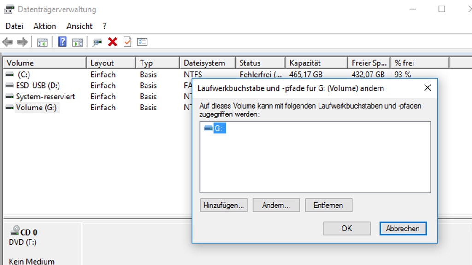472x265 pixels.
Task: Click the Hinzufügen button
Action: point(224,205)
